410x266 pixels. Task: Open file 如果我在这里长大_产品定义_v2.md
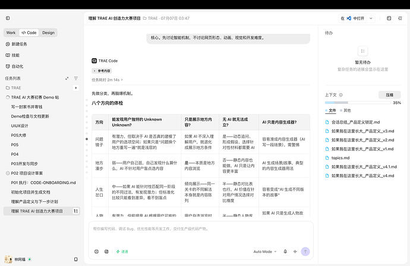click(360, 140)
